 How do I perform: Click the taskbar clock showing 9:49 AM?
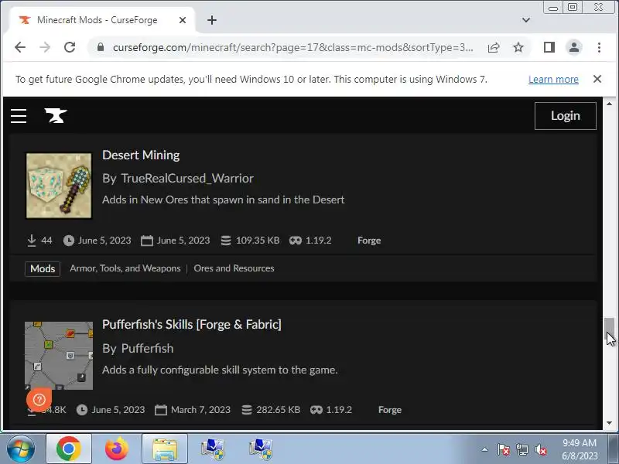click(x=580, y=449)
